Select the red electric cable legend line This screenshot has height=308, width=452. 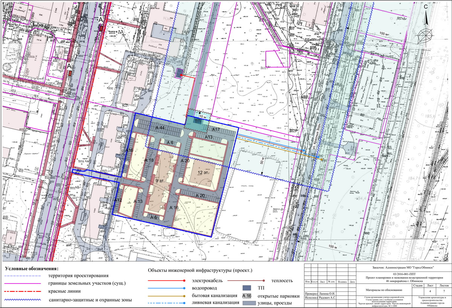(166, 281)
